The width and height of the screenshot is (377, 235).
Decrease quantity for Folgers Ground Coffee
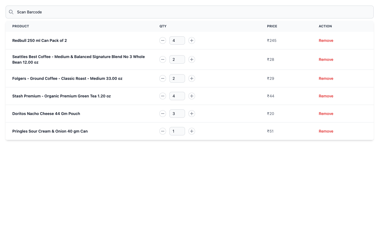coord(163,78)
